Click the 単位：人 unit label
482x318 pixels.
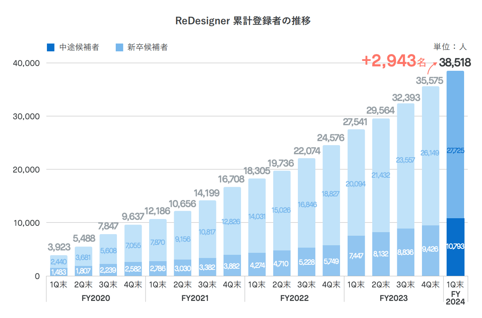450,47
